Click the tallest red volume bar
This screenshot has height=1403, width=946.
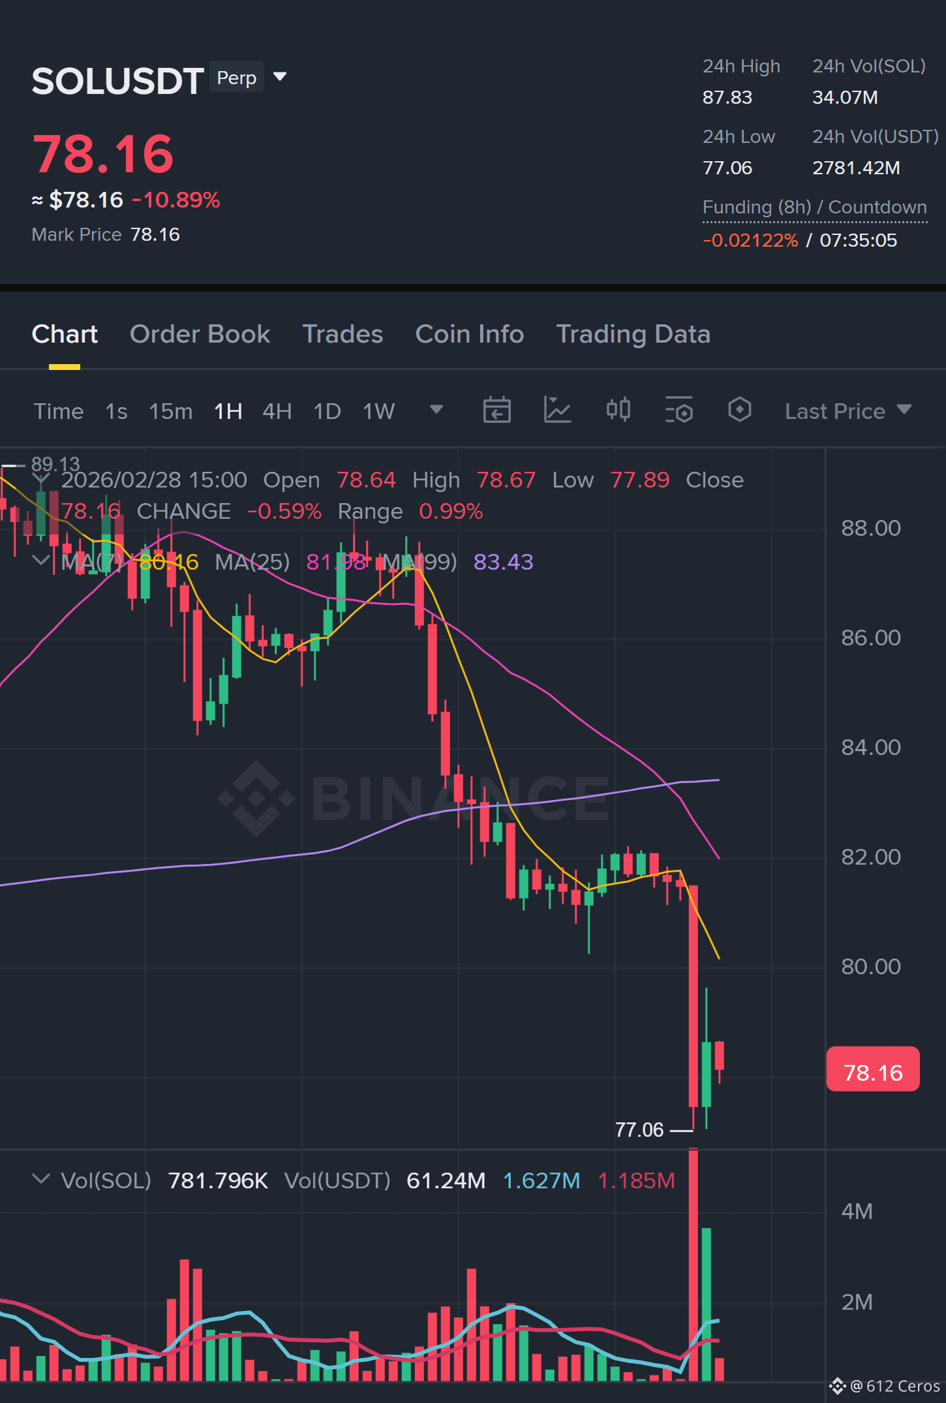[x=693, y=1265]
